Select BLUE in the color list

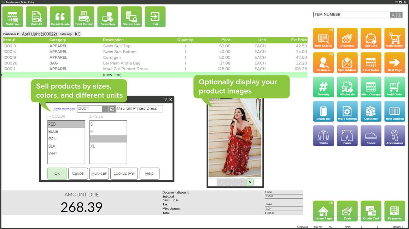coord(54,132)
